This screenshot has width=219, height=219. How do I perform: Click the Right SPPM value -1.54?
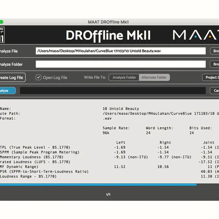point(163,152)
